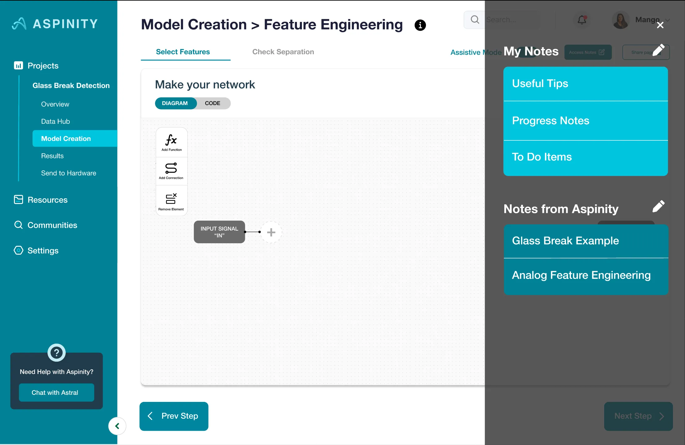Click the plus node to add a block

pos(271,232)
